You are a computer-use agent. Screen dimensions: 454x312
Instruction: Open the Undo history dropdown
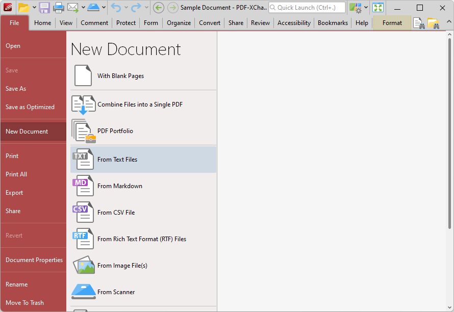[126, 8]
